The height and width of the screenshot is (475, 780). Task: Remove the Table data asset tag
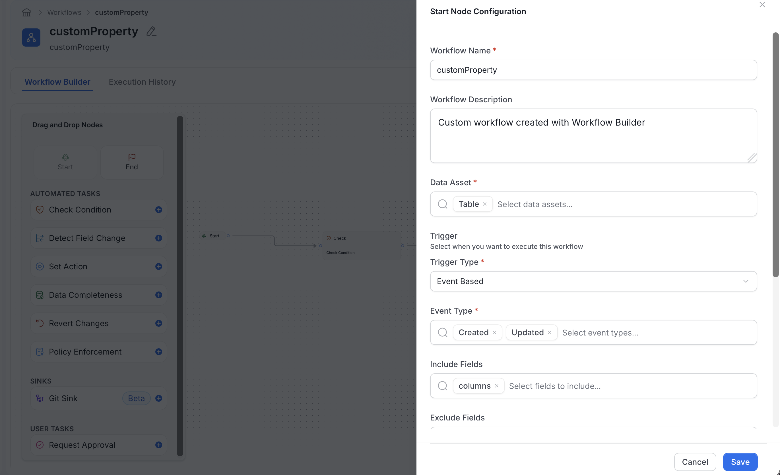point(485,204)
